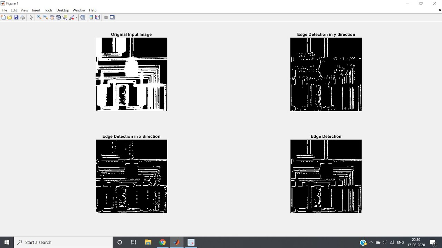Open Cortana circle icon on taskbar
This screenshot has width=442, height=248.
(x=120, y=242)
